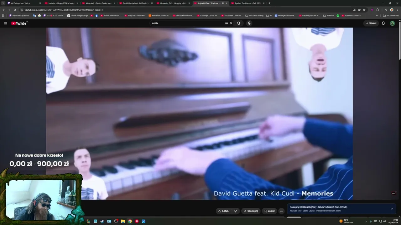Show more bookmarks with the chevron

[377, 15]
